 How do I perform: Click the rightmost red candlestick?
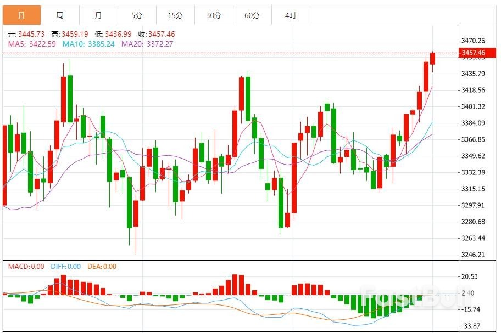coord(433,59)
